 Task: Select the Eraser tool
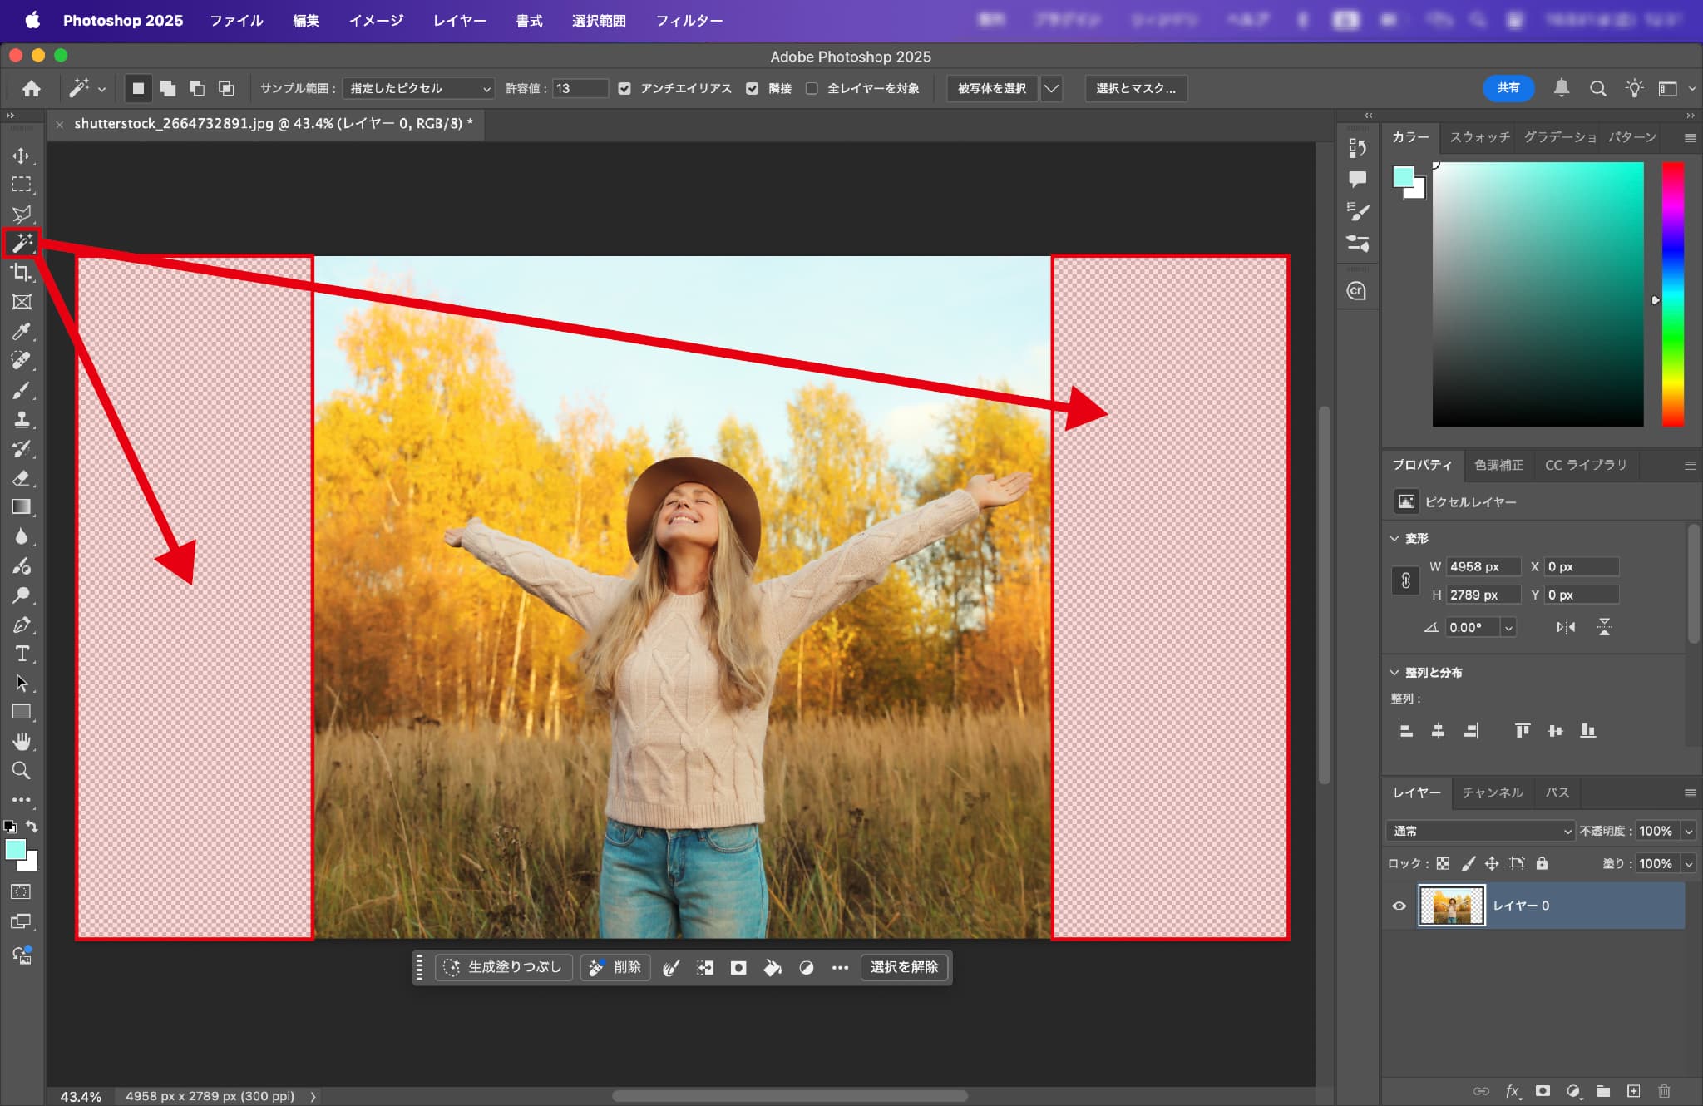[22, 478]
